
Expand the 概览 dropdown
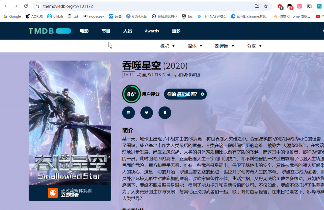tap(167, 46)
